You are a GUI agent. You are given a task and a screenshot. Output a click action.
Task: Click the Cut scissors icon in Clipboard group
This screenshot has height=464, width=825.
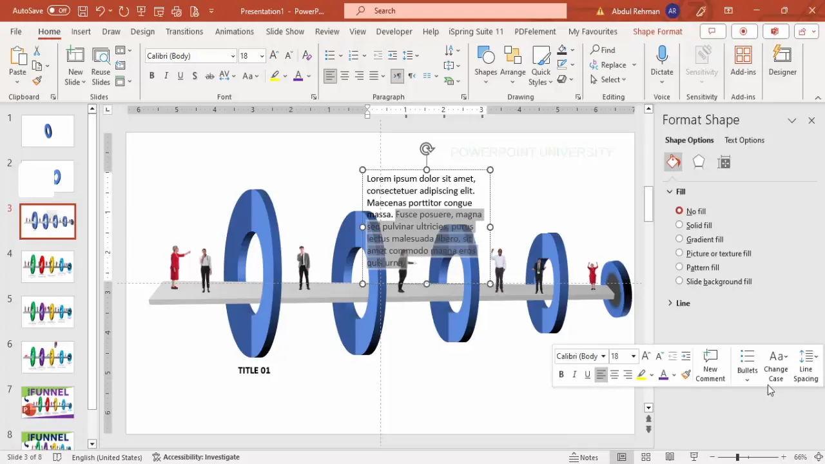tap(37, 50)
